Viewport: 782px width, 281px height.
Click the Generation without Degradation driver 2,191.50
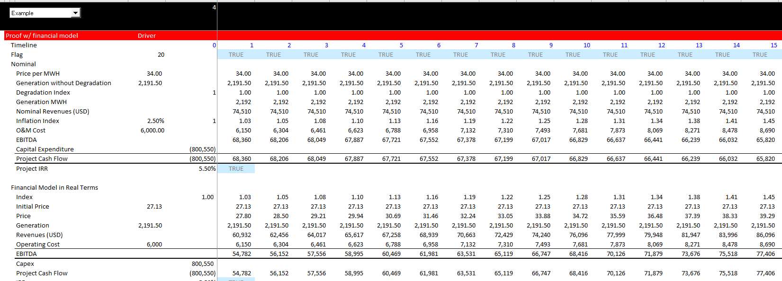click(150, 83)
